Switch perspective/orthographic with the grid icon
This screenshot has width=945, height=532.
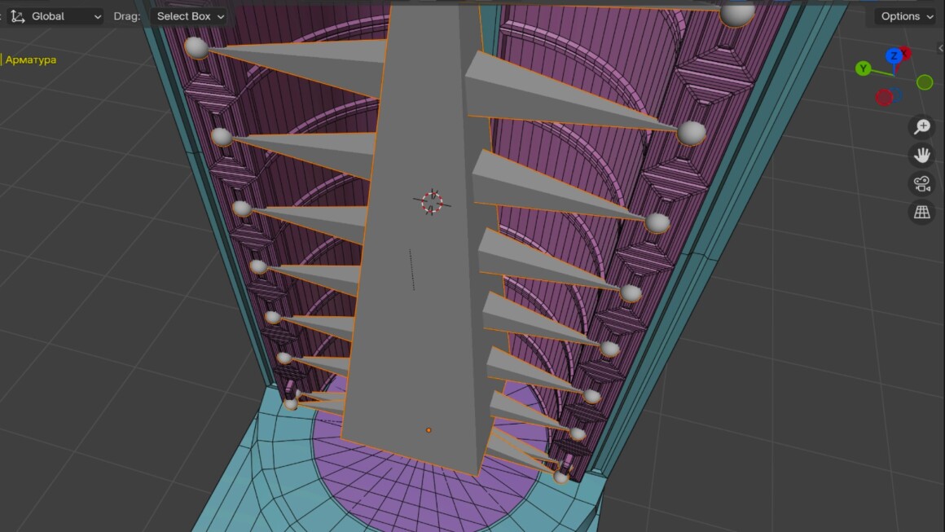click(x=921, y=213)
